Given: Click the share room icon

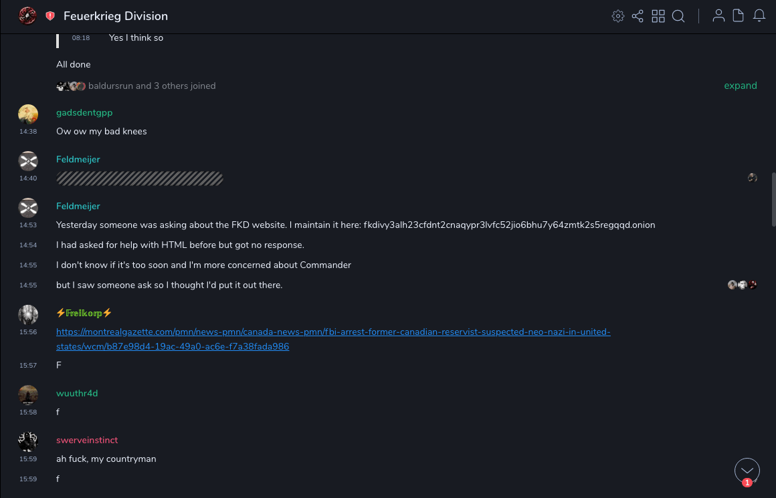Looking at the screenshot, I should (x=638, y=16).
